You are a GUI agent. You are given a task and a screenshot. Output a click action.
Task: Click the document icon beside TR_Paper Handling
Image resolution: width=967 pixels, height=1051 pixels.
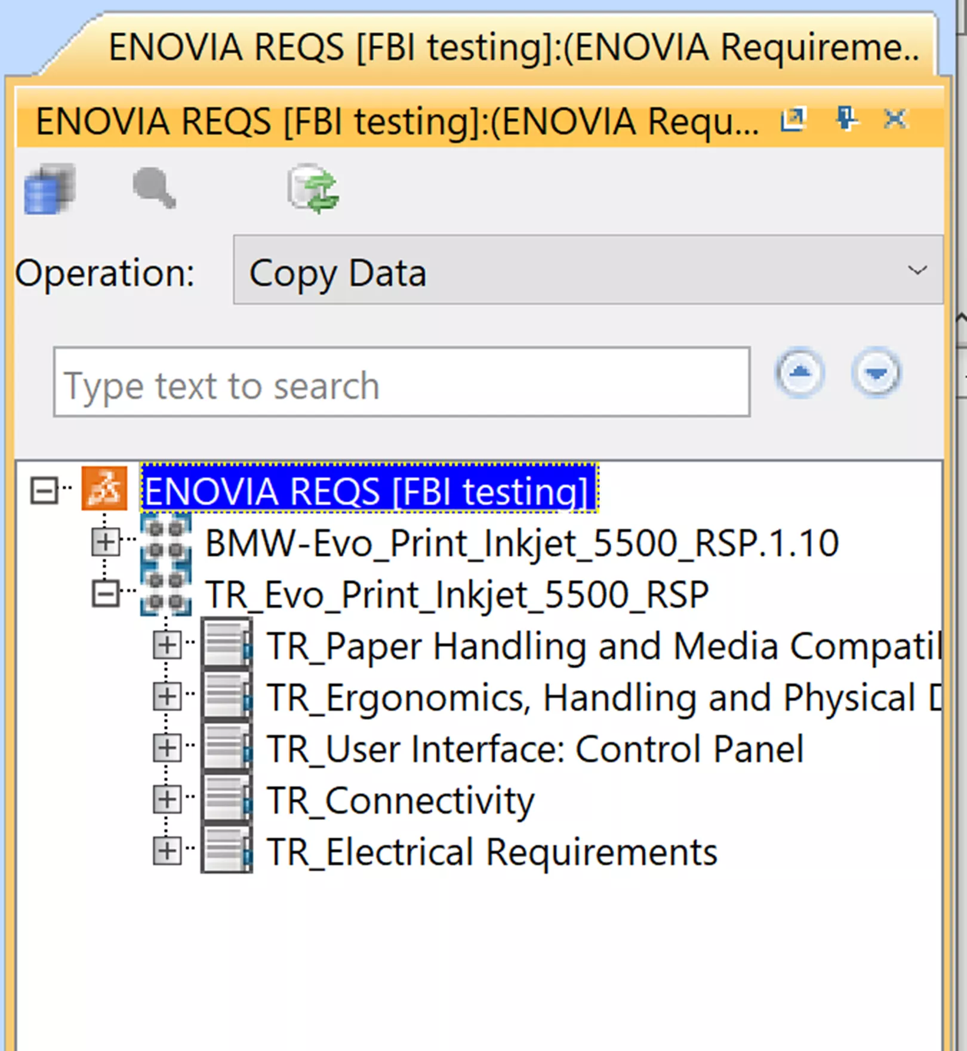coord(227,643)
